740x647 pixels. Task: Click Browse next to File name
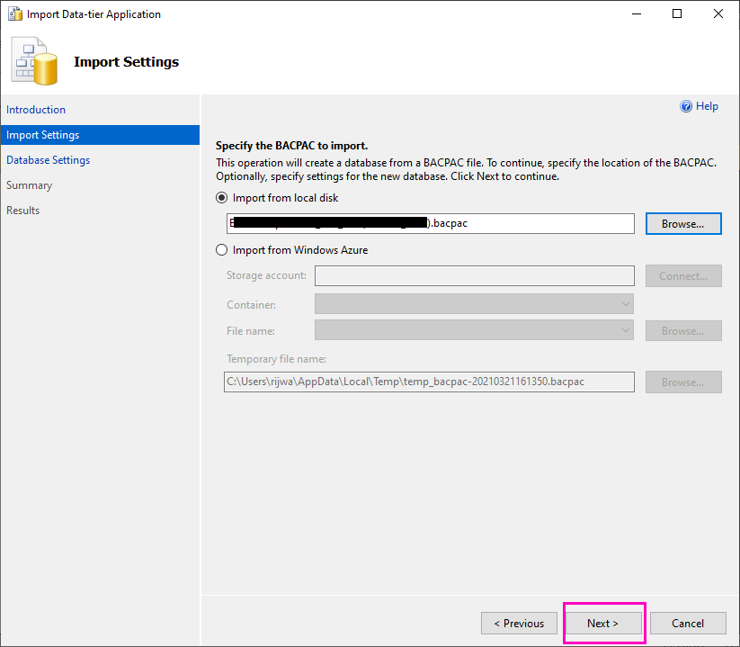[682, 330]
